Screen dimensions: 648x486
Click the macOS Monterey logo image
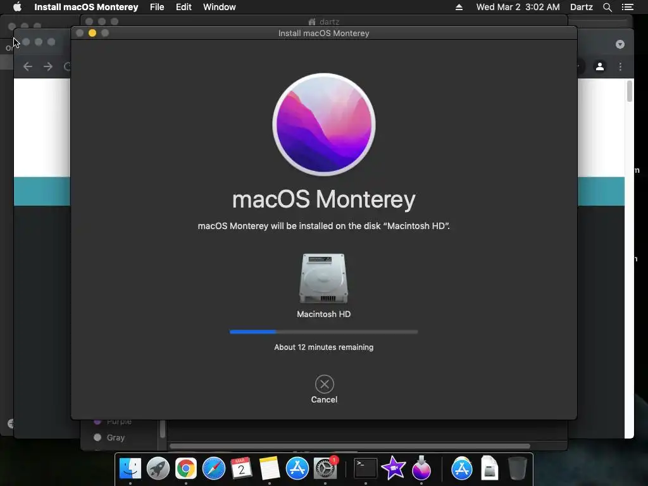tap(324, 125)
